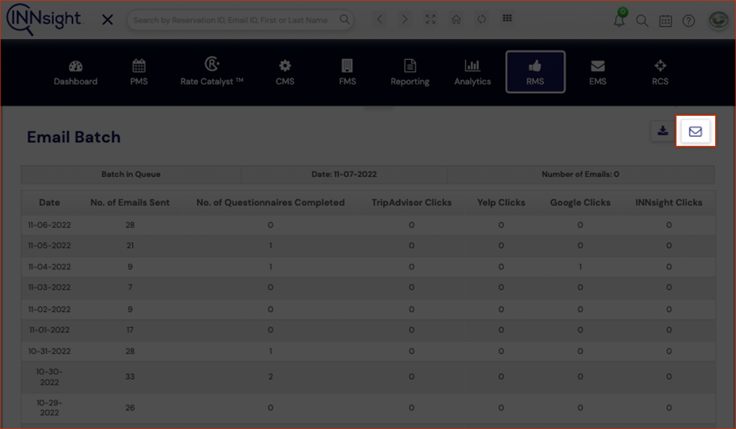Click the Google Clicks column header
This screenshot has height=429, width=736.
point(580,202)
